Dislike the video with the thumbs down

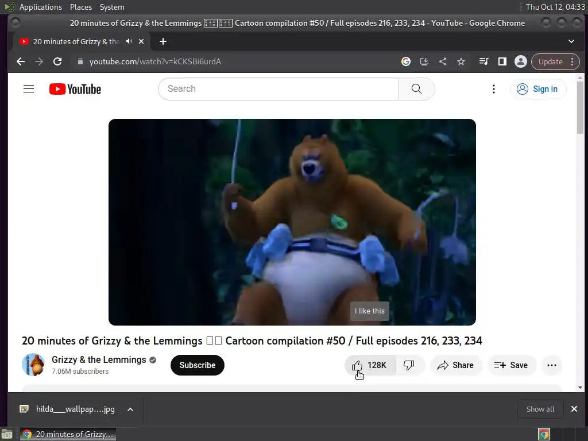[409, 365]
